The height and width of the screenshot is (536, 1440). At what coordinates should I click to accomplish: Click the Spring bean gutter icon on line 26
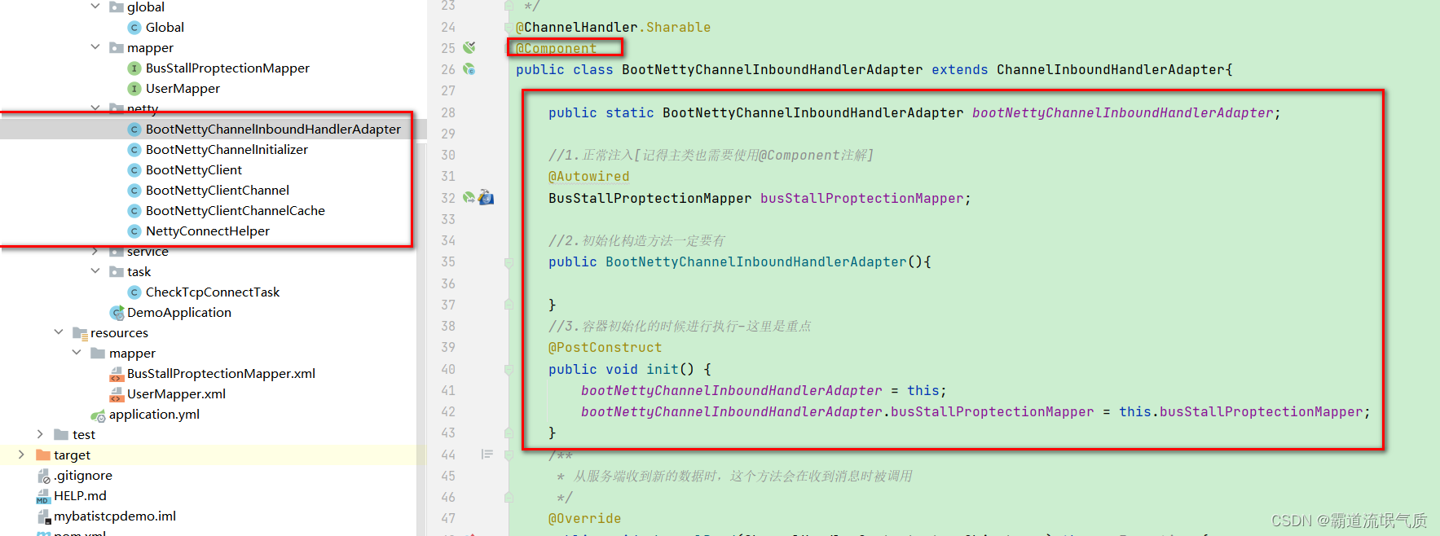click(469, 69)
